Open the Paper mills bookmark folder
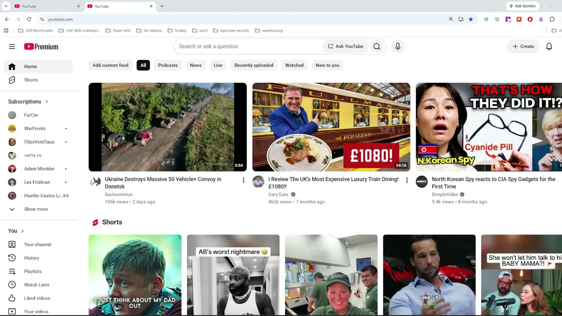562x316 pixels. [x=118, y=31]
